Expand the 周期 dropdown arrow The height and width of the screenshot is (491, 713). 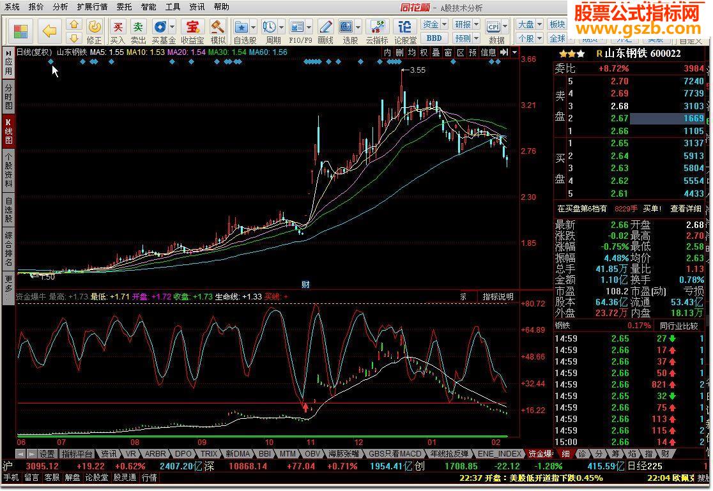coord(282,27)
